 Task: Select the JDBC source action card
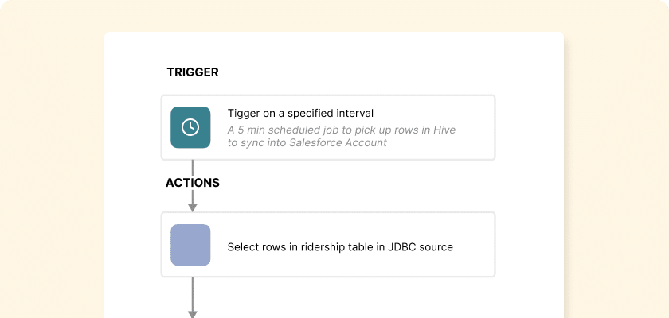pyautogui.click(x=328, y=244)
